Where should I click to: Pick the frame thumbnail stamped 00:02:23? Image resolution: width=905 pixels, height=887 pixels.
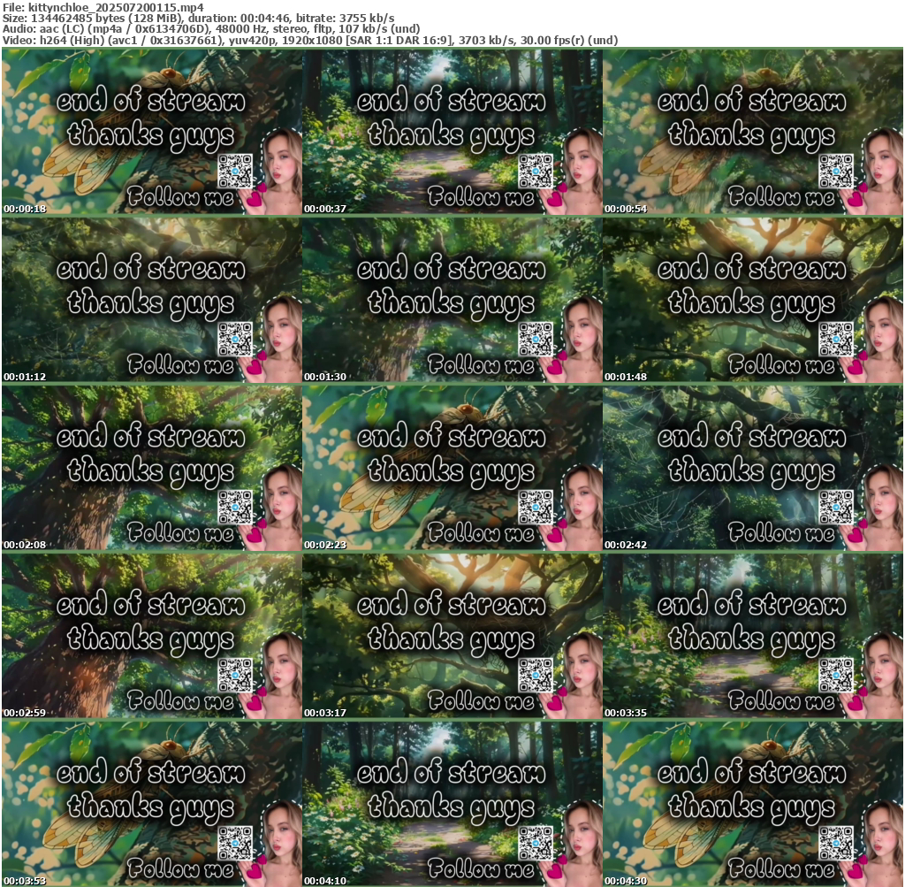click(452, 468)
